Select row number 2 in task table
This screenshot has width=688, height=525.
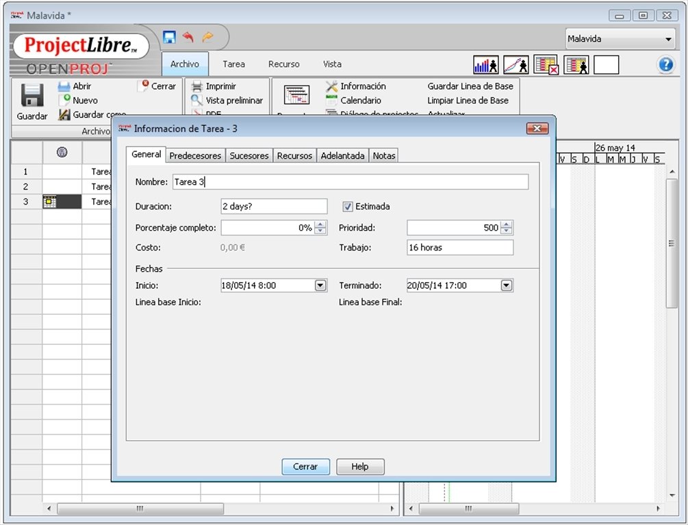pos(26,187)
